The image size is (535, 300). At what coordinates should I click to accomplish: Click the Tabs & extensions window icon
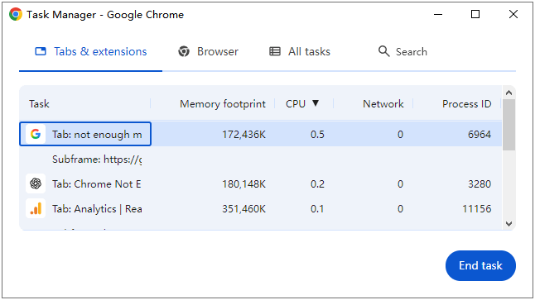coord(41,51)
